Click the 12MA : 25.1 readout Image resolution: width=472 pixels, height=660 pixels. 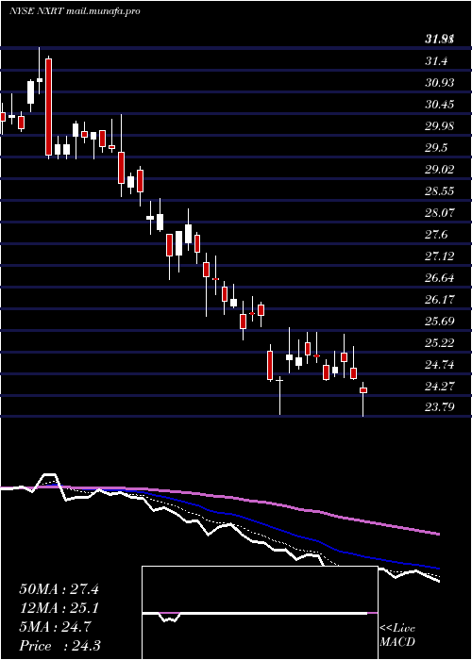tap(59, 609)
